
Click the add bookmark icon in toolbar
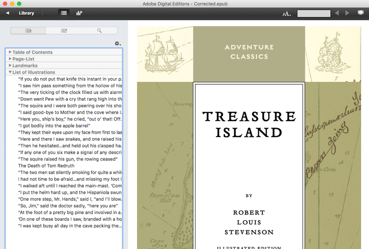point(79,13)
